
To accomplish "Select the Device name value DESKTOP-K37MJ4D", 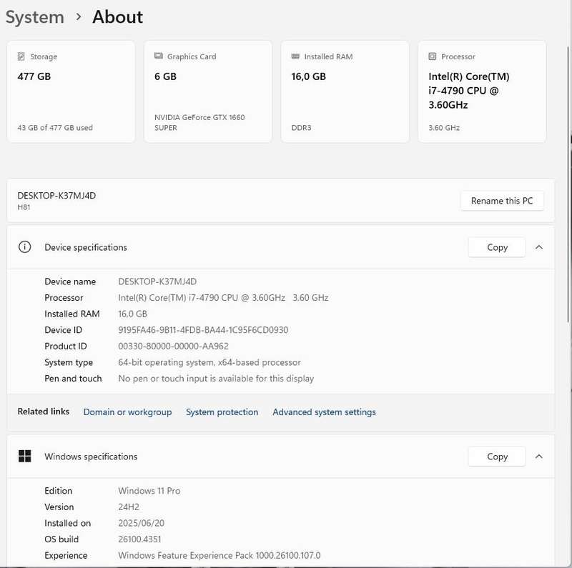I will click(157, 281).
